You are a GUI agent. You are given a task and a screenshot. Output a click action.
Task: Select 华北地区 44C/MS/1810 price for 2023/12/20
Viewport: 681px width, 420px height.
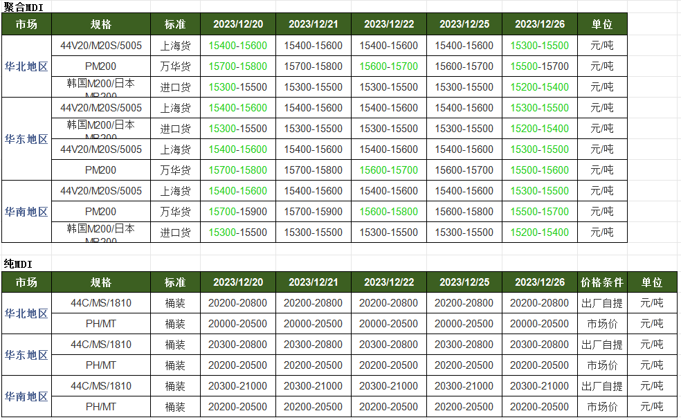click(x=238, y=303)
